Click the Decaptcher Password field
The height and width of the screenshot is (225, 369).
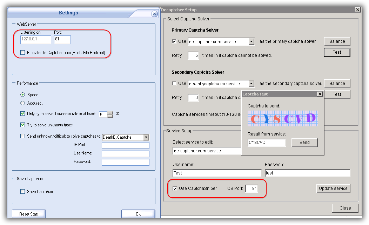pyautogui.click(x=307, y=173)
